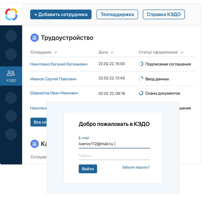Expand the Дата column sort chevron

[x=112, y=52]
